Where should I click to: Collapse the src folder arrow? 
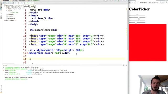coord(7,11)
